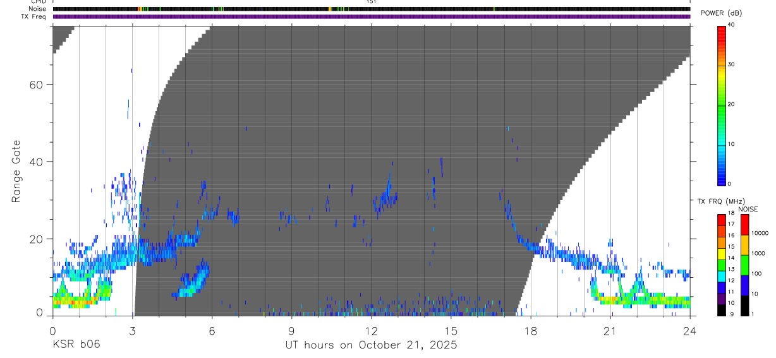Click the 10000 label on NOISE scale
This screenshot has height=358, width=776.
pyautogui.click(x=760, y=233)
